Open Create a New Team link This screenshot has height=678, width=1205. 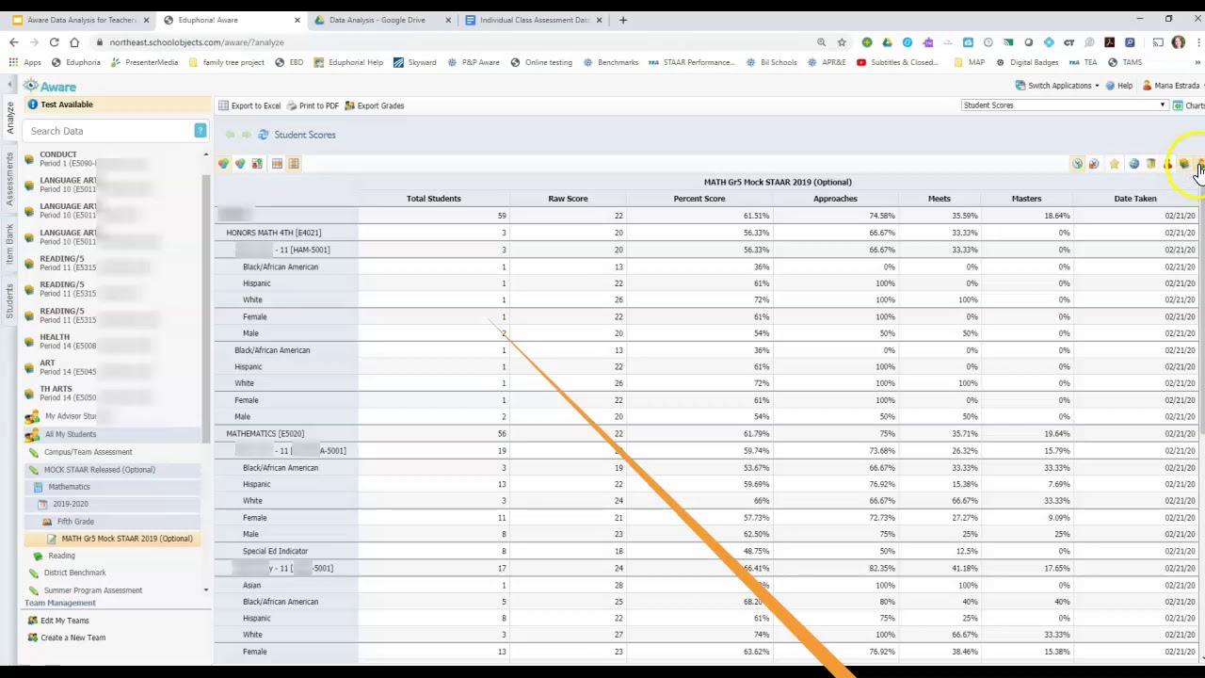73,638
